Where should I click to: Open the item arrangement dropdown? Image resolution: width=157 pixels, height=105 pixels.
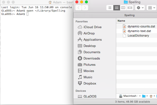tap(152, 8)
